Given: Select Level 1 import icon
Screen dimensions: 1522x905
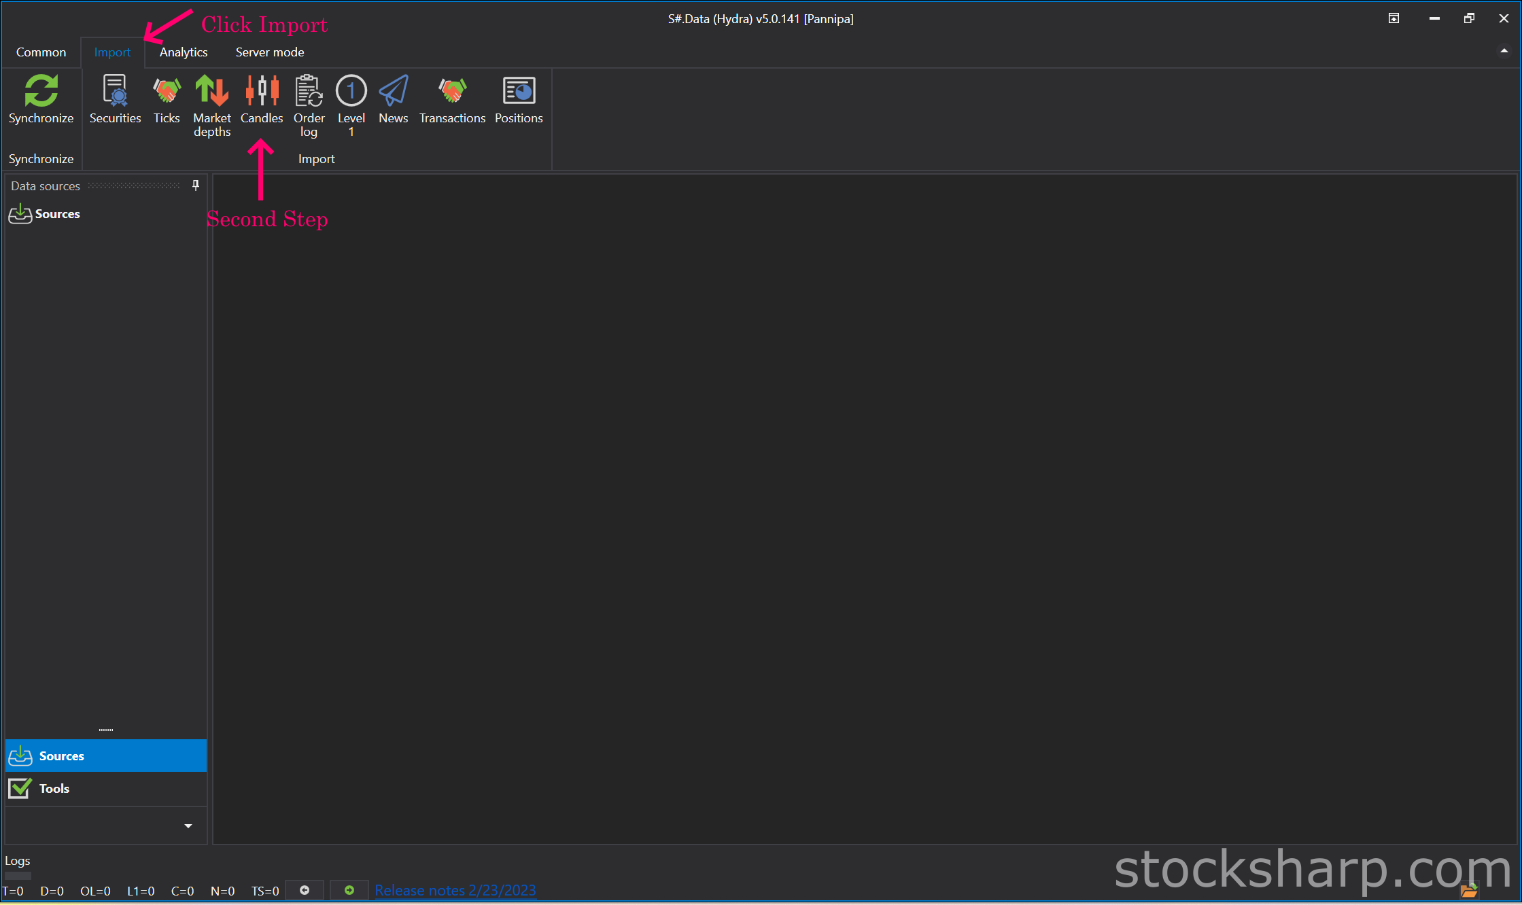Looking at the screenshot, I should pos(351,106).
